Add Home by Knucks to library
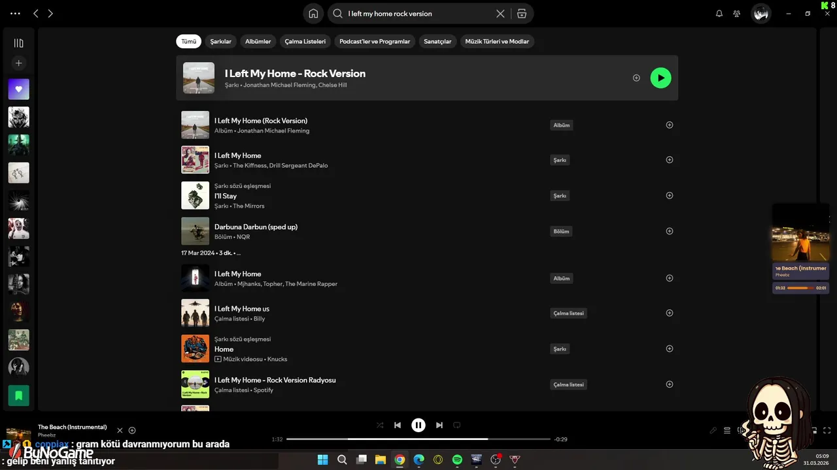Viewport: 837px width, 470px height. [669, 349]
